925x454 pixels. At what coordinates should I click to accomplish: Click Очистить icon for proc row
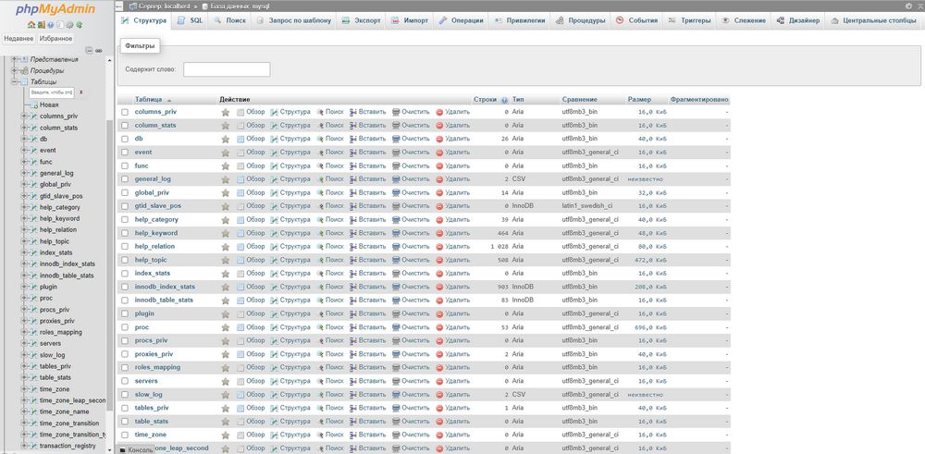click(396, 327)
